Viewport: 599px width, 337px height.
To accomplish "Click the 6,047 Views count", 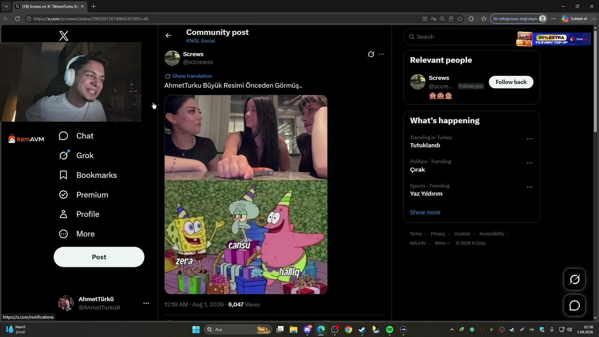I will tap(244, 304).
